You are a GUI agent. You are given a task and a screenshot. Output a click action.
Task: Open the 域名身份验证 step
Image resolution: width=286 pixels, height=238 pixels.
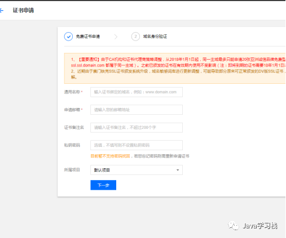tap(155, 37)
